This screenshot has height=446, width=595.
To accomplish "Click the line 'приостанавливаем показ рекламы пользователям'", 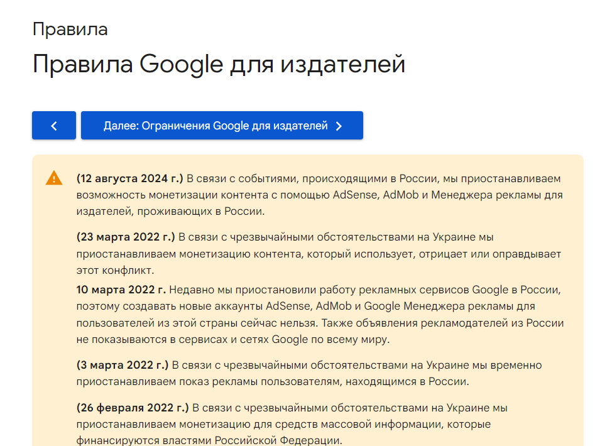I will tap(273, 381).
